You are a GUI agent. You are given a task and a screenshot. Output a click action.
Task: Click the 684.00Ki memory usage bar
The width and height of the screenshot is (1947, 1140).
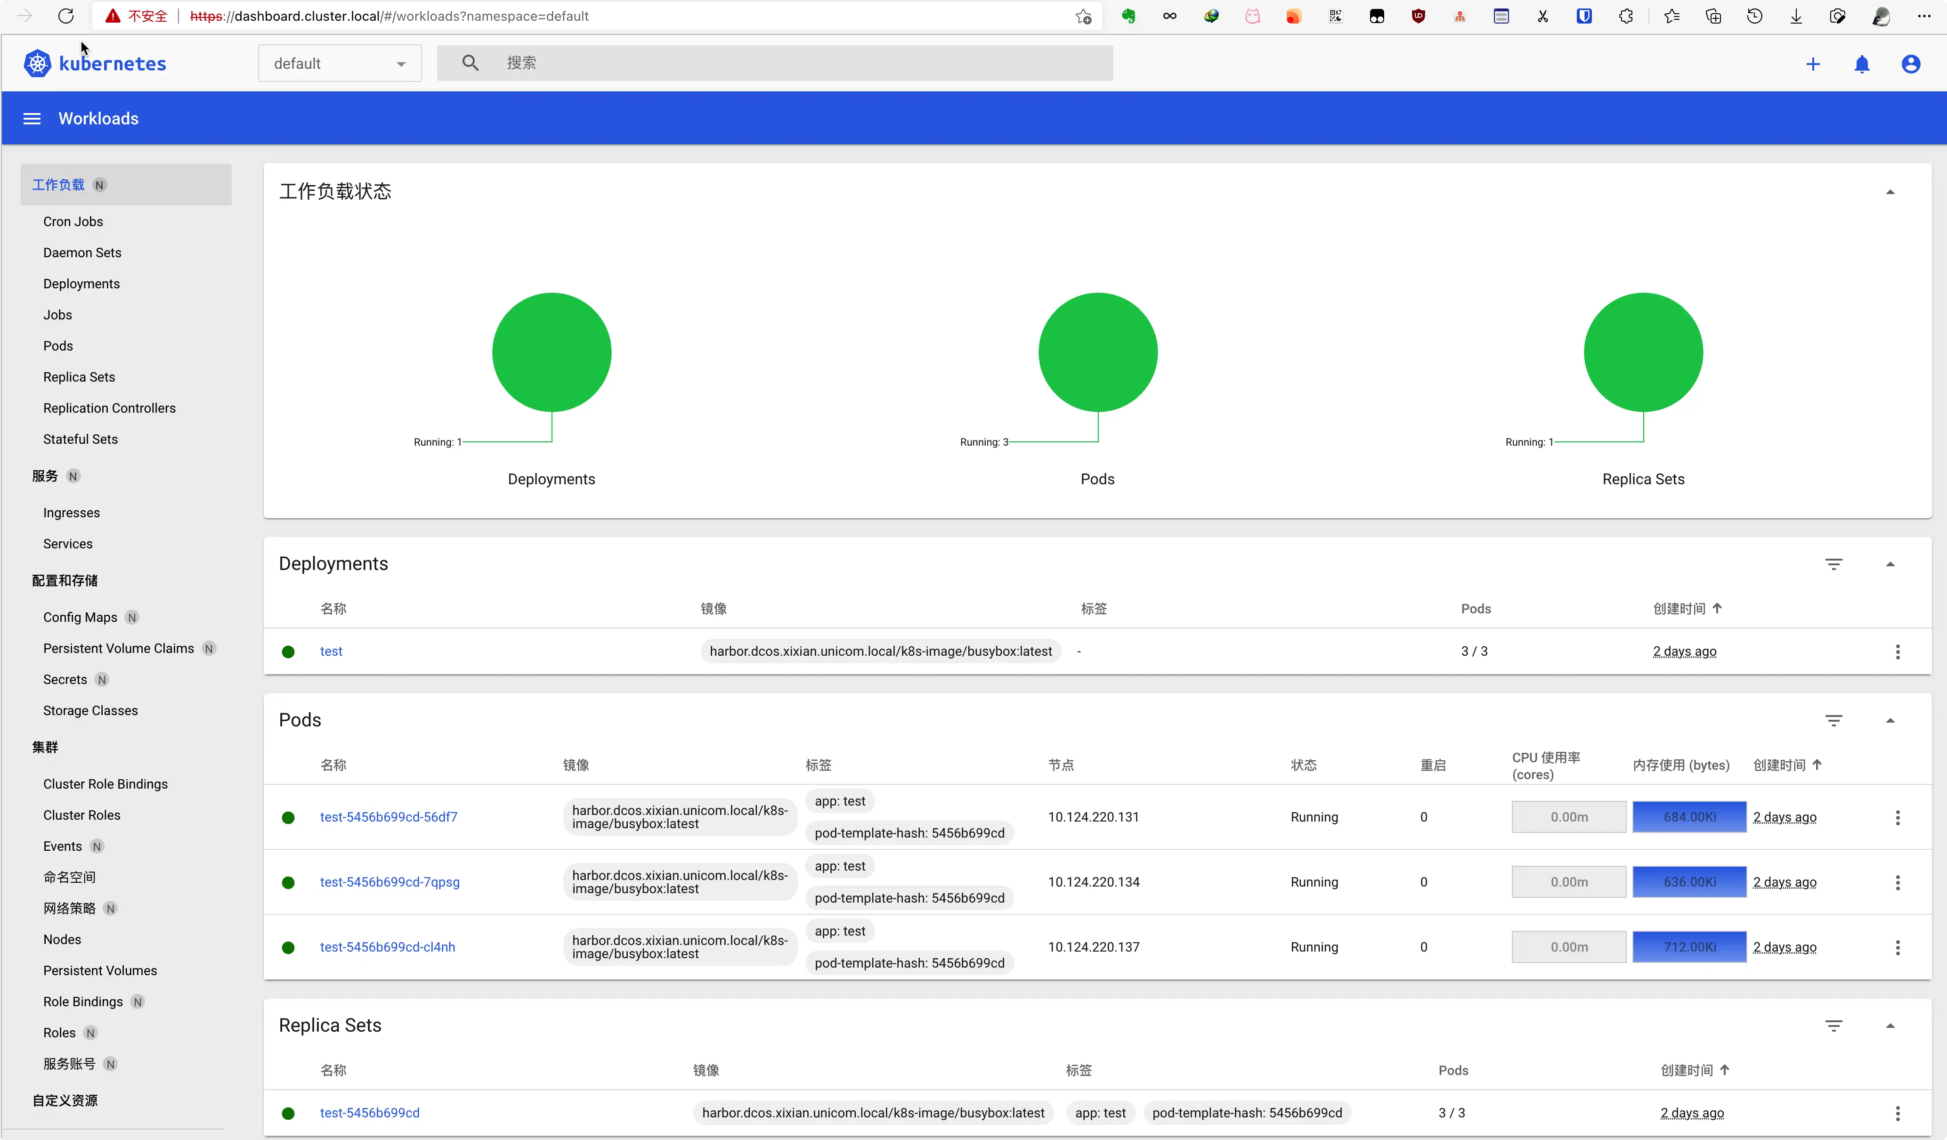point(1689,817)
